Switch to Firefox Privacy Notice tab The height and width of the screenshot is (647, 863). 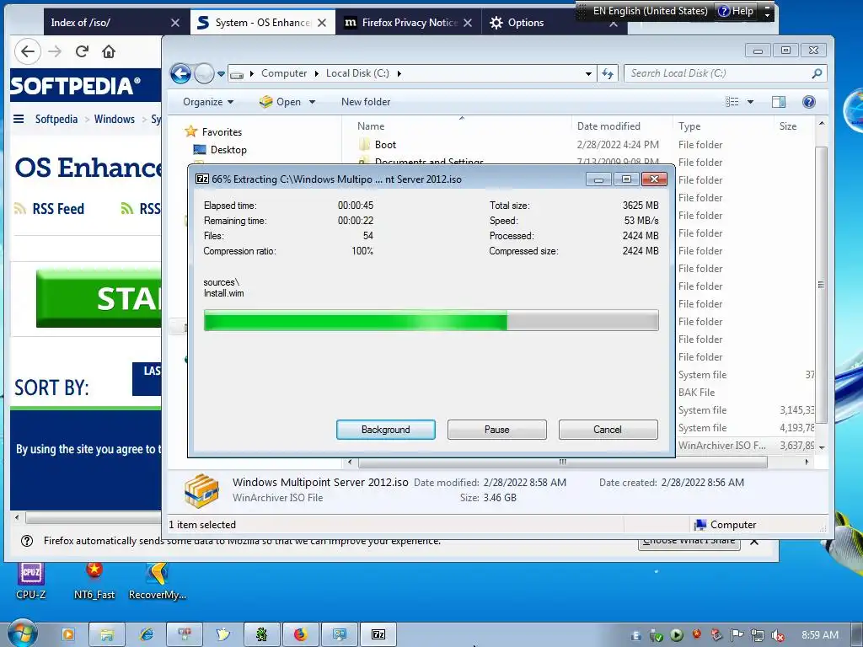pos(409,23)
